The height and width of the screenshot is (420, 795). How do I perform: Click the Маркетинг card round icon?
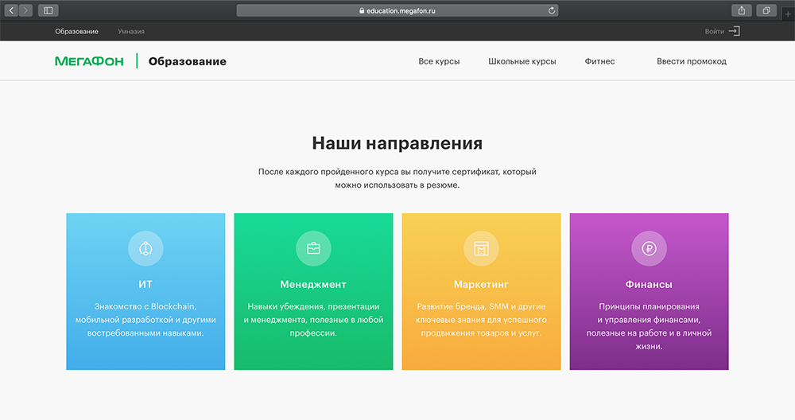click(481, 248)
